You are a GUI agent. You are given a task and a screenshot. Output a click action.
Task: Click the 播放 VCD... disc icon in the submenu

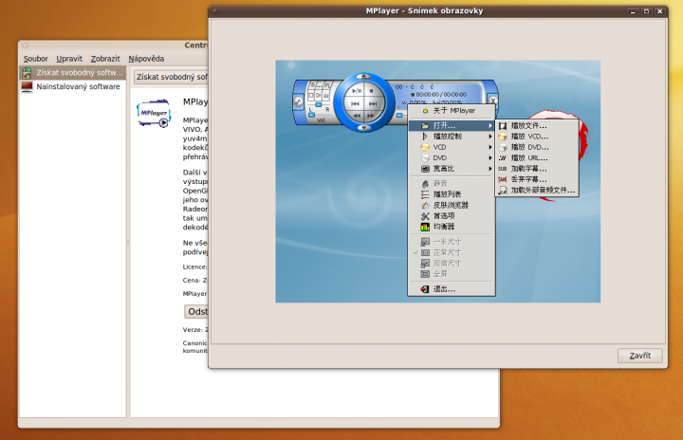coord(503,137)
